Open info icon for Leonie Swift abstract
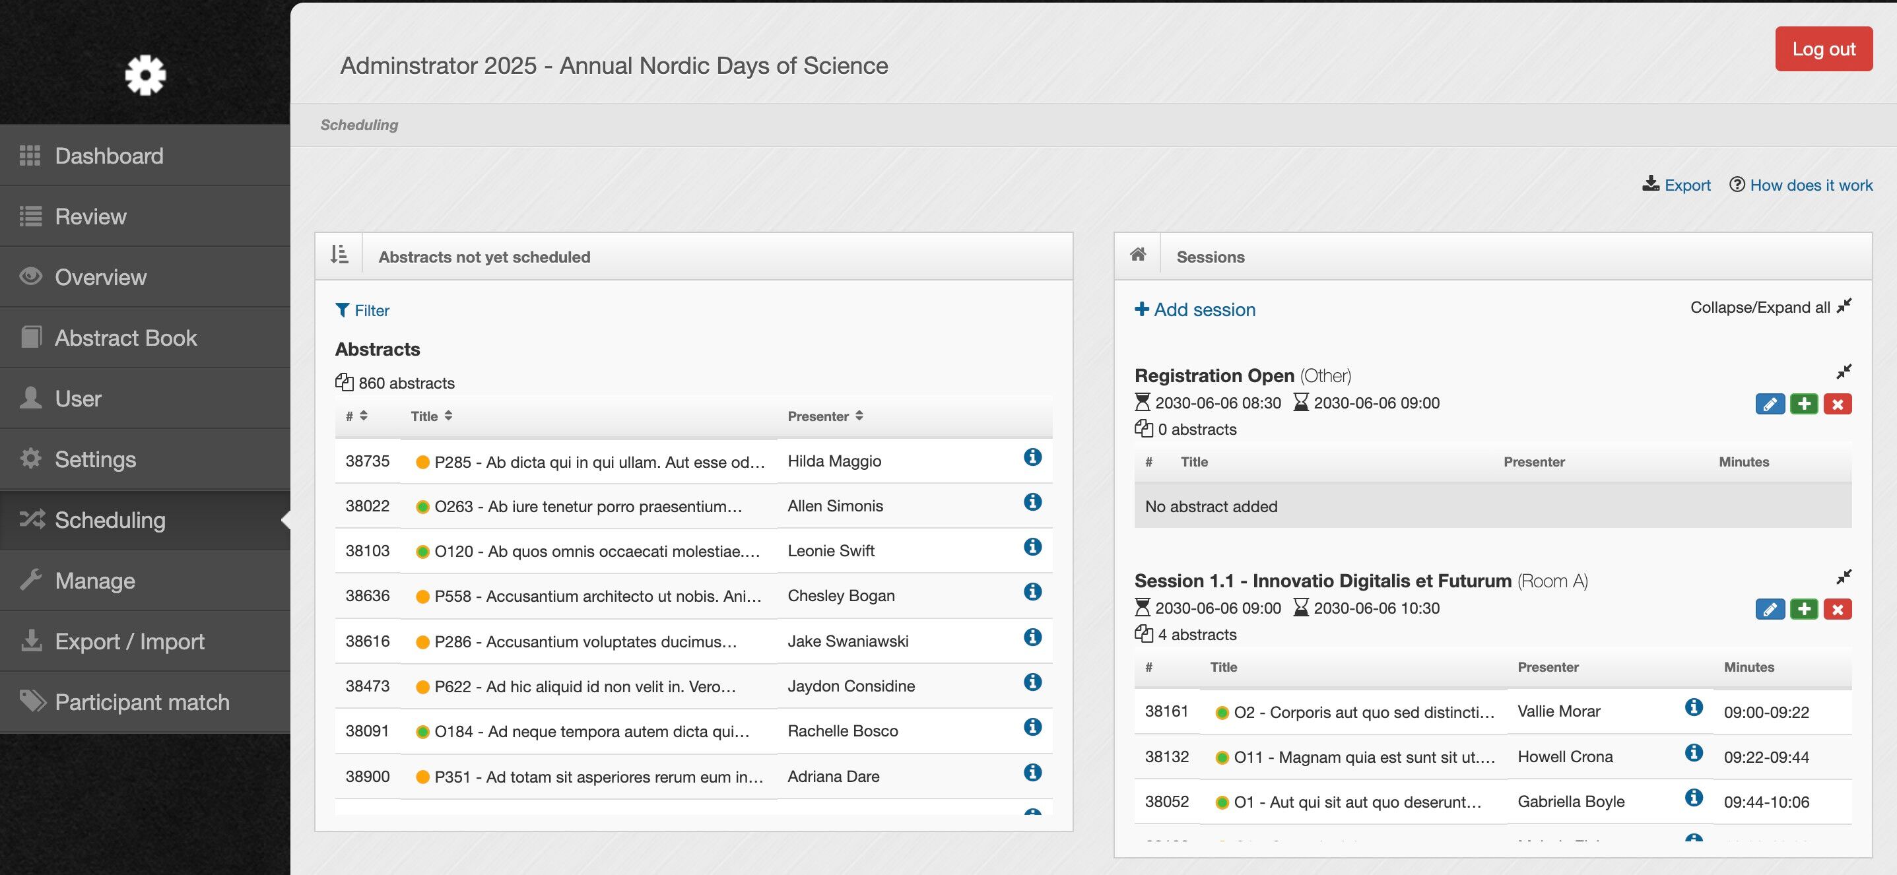The image size is (1897, 875). [x=1032, y=548]
